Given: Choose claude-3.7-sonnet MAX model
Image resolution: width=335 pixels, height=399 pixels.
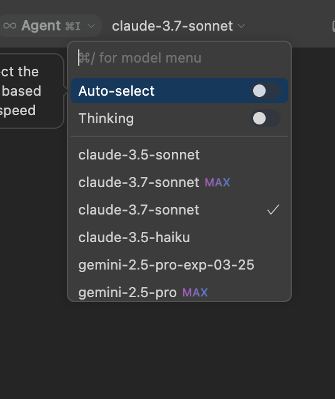Looking at the screenshot, I should 179,183.
